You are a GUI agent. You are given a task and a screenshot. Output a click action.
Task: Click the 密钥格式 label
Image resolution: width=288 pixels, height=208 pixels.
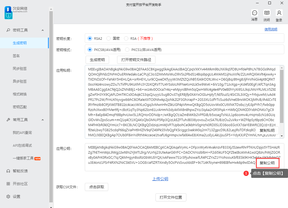pos(64,50)
